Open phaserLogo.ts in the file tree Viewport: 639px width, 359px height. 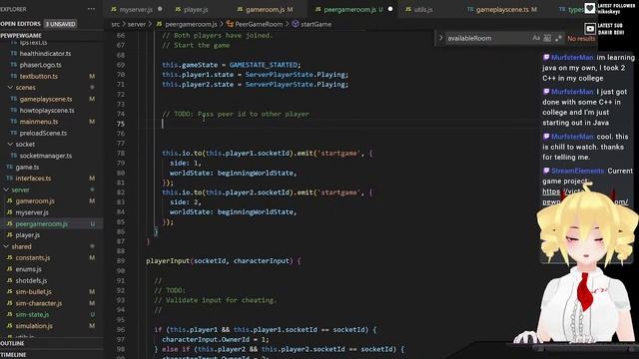pos(40,65)
